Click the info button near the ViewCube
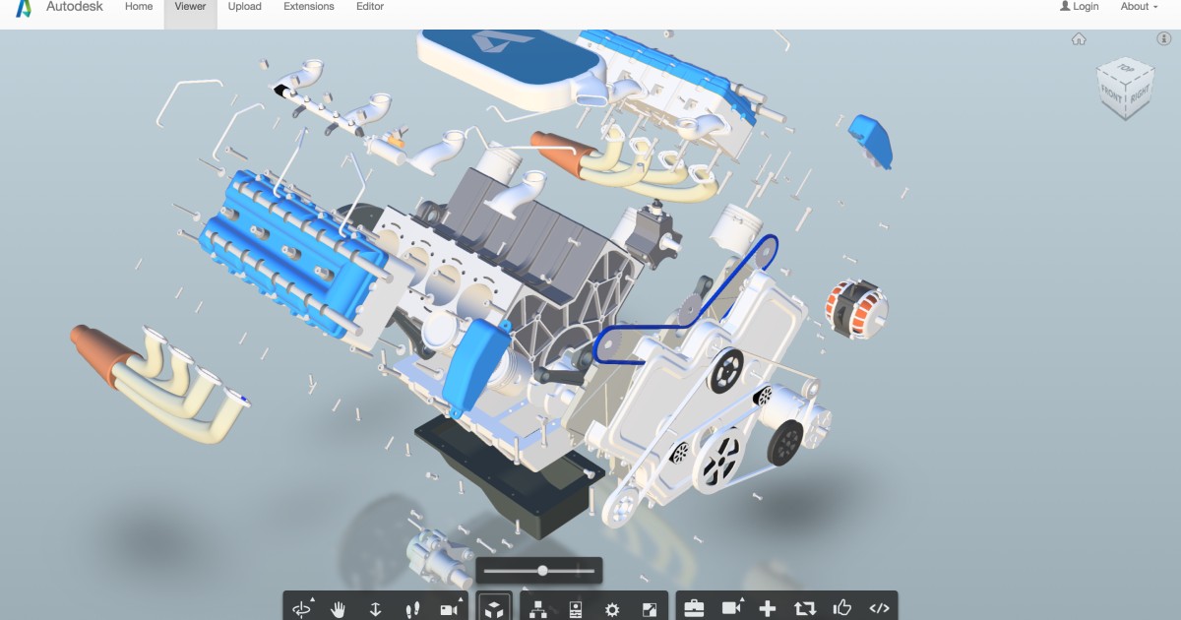The image size is (1181, 620). coord(1163,39)
